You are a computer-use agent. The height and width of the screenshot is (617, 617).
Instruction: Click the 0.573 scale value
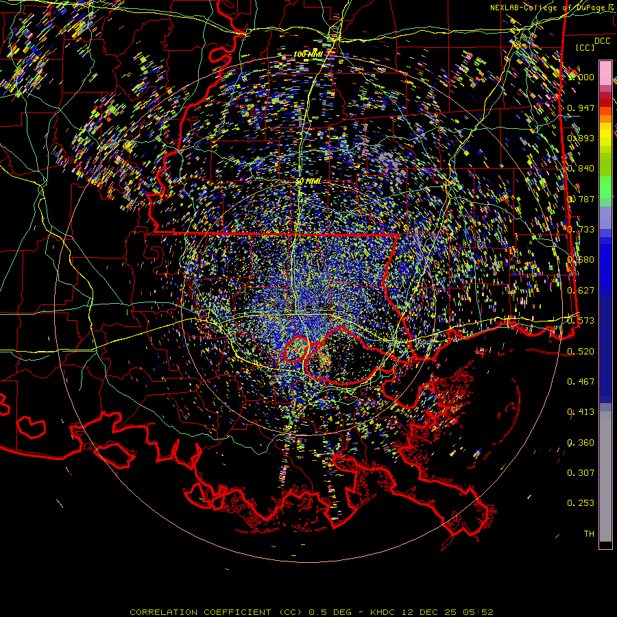point(581,321)
